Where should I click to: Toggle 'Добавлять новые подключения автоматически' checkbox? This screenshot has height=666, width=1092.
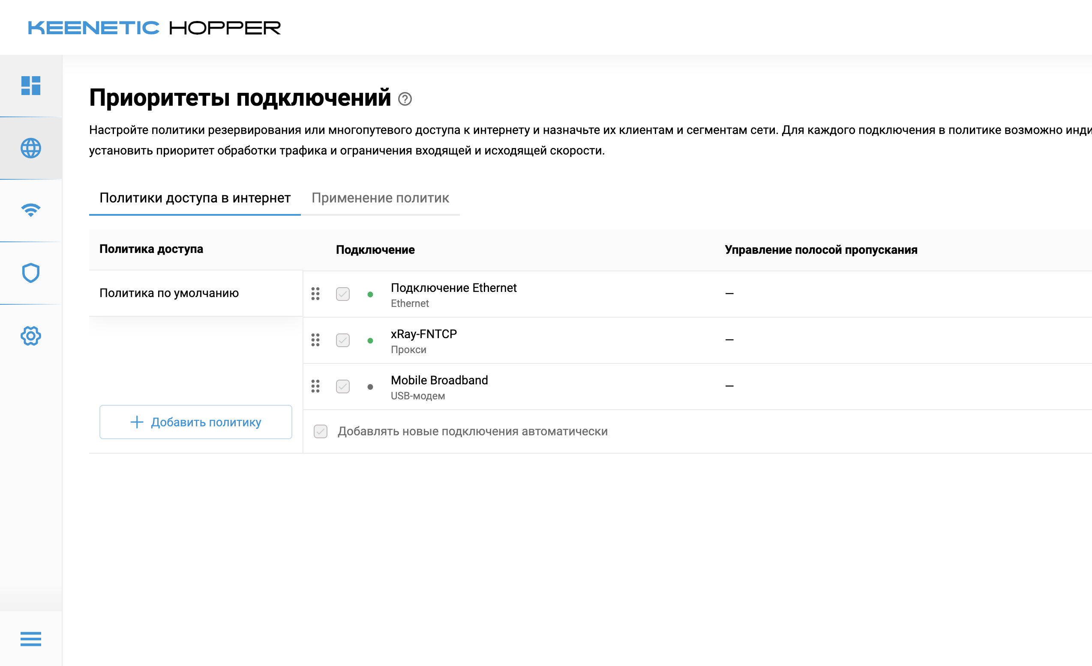[x=321, y=431]
